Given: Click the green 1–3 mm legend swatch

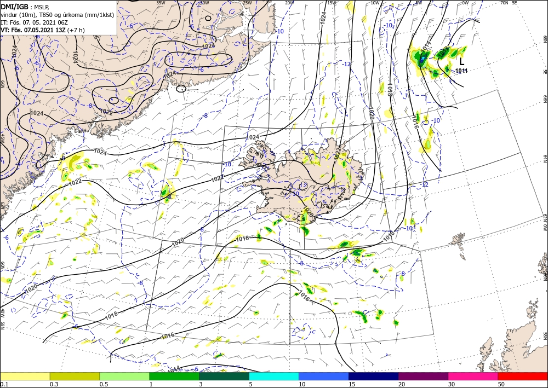Looking at the screenshot, I should coord(174,376).
